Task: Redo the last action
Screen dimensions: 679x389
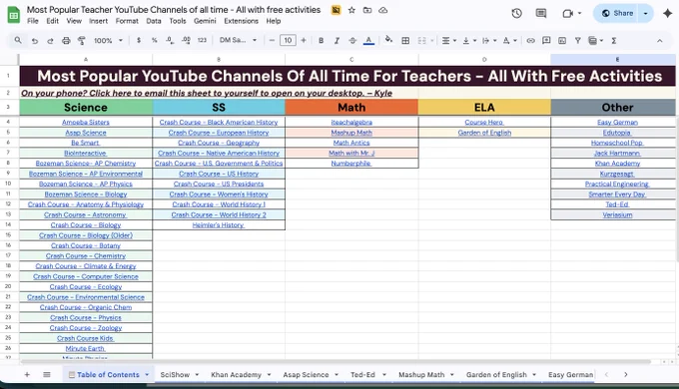Action: point(50,41)
